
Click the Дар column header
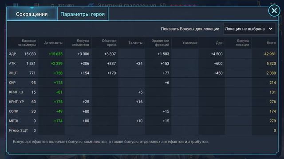[219, 43]
